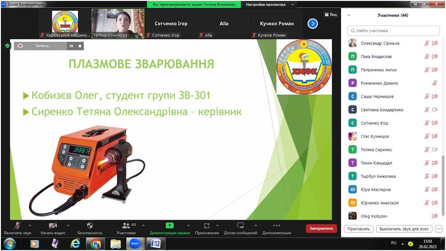Collapse participants panel with top-left chevron
The image size is (446, 251).
click(x=349, y=15)
